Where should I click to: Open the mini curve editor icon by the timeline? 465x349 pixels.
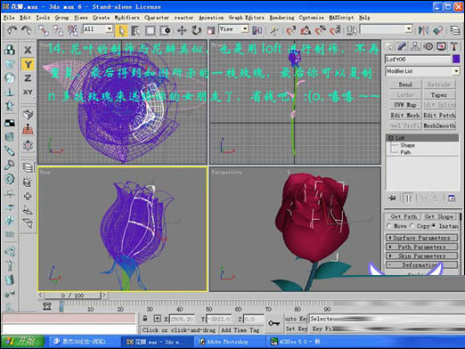(x=47, y=306)
